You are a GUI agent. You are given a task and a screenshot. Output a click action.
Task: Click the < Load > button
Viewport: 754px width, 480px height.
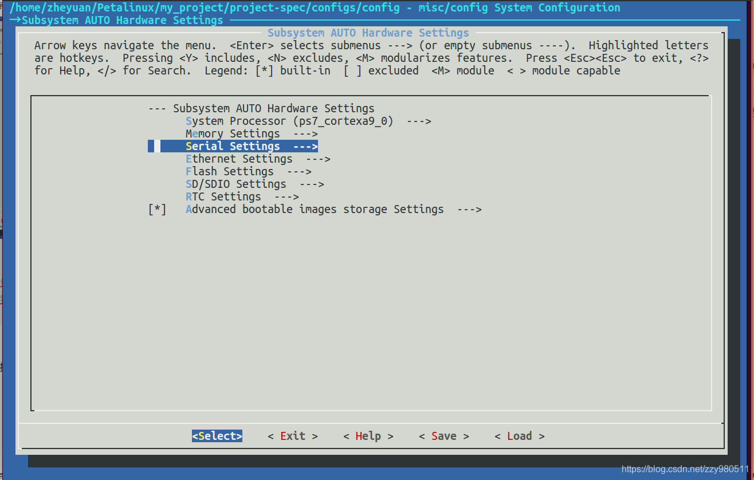click(x=520, y=436)
